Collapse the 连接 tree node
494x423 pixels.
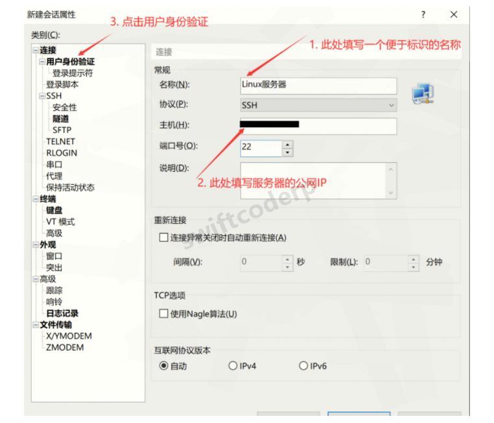(x=36, y=50)
